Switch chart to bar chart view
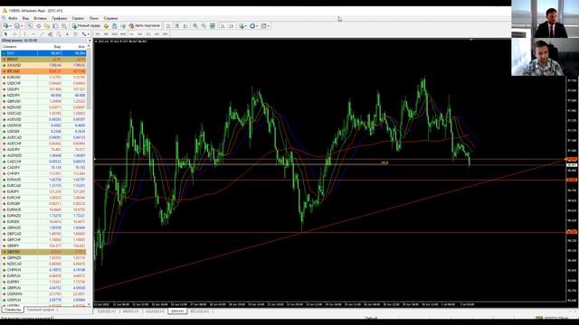The width and height of the screenshot is (579, 325). click(168, 26)
